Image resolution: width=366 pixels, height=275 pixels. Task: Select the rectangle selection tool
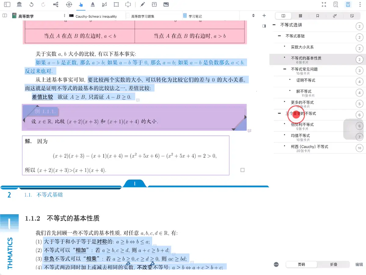(x=116, y=5)
